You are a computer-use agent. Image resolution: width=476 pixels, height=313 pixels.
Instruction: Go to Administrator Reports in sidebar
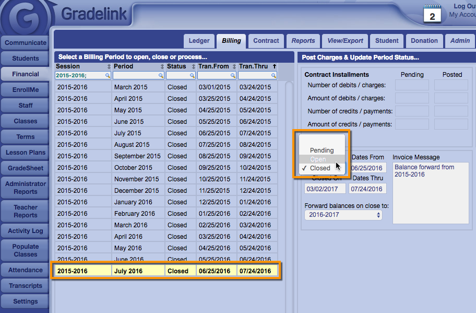(26, 188)
